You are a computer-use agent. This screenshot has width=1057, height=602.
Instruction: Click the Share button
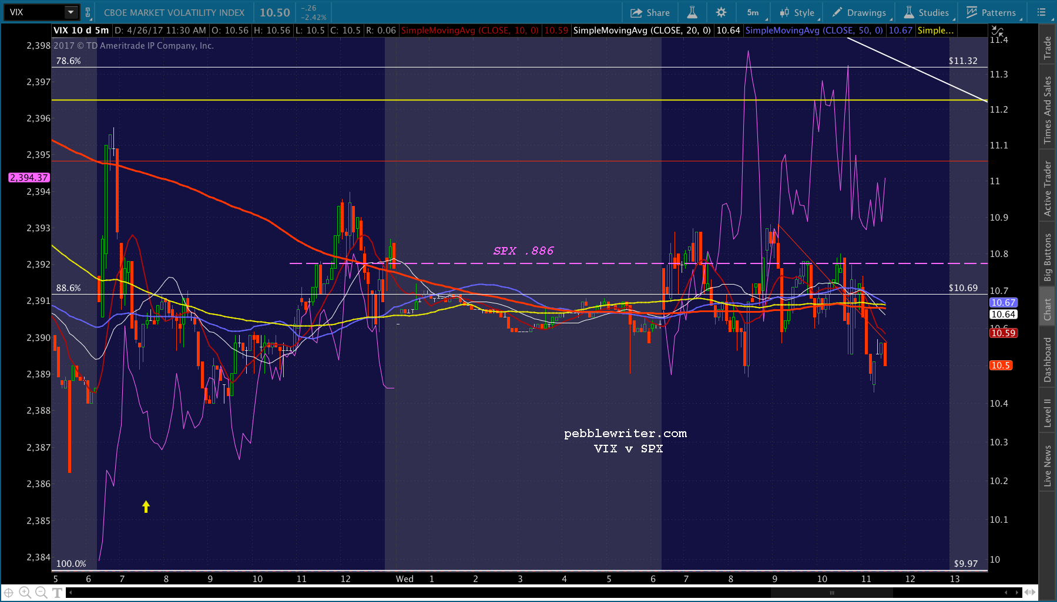coord(650,12)
